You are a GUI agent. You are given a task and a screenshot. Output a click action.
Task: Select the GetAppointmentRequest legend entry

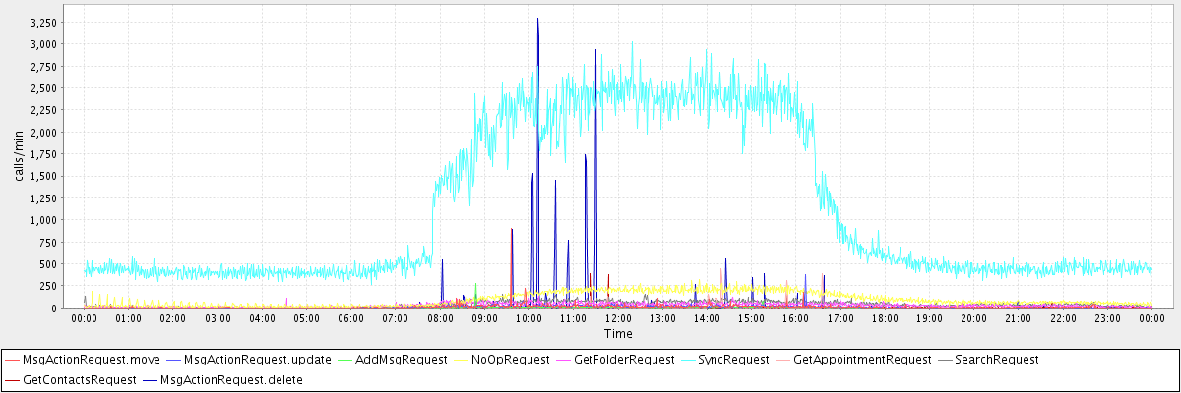(861, 360)
